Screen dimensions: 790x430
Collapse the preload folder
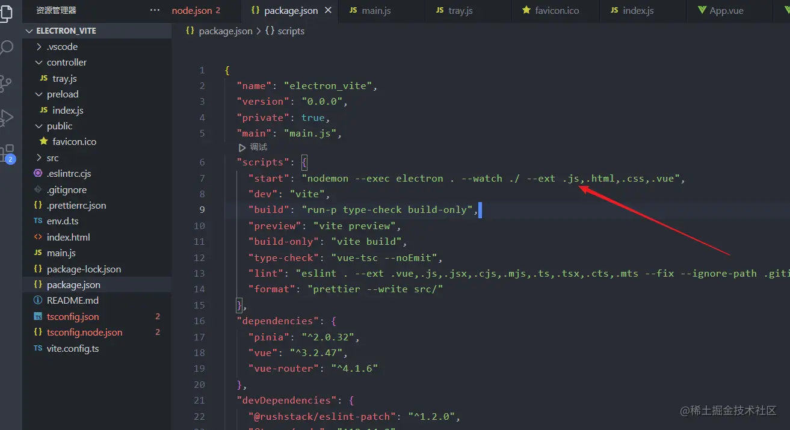(x=97, y=94)
